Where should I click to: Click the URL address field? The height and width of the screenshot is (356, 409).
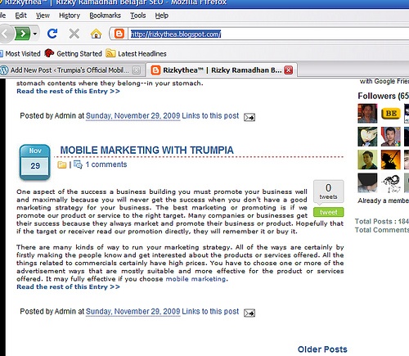pyautogui.click(x=268, y=34)
